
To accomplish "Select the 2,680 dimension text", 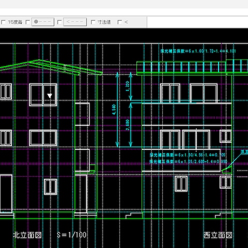I will tap(128, 125).
